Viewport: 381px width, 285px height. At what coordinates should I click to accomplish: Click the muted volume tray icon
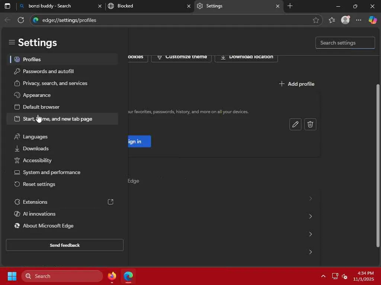pos(345,276)
